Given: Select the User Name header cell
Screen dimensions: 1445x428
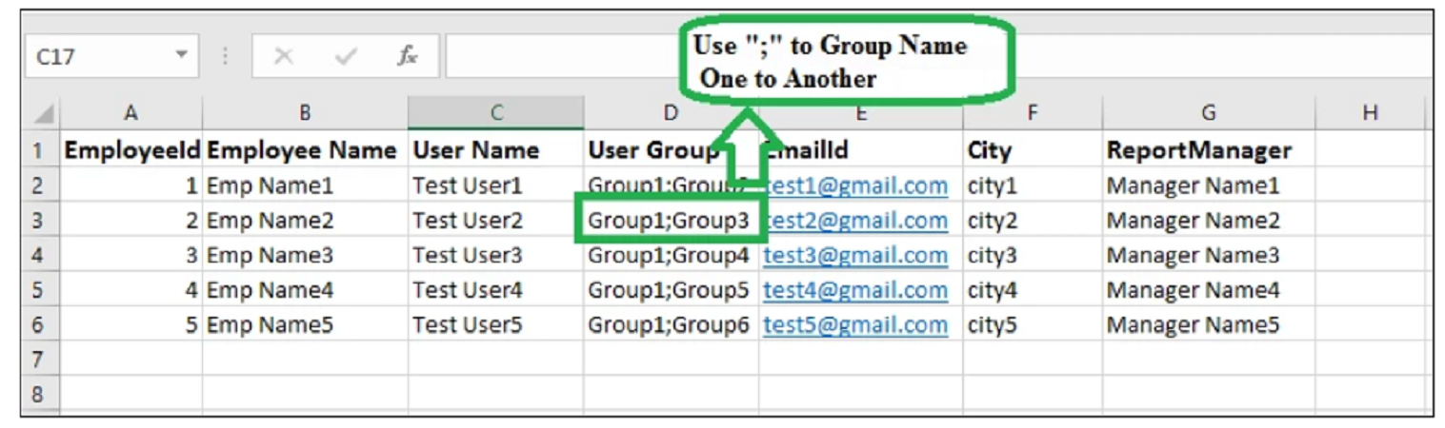Looking at the screenshot, I should click(496, 150).
